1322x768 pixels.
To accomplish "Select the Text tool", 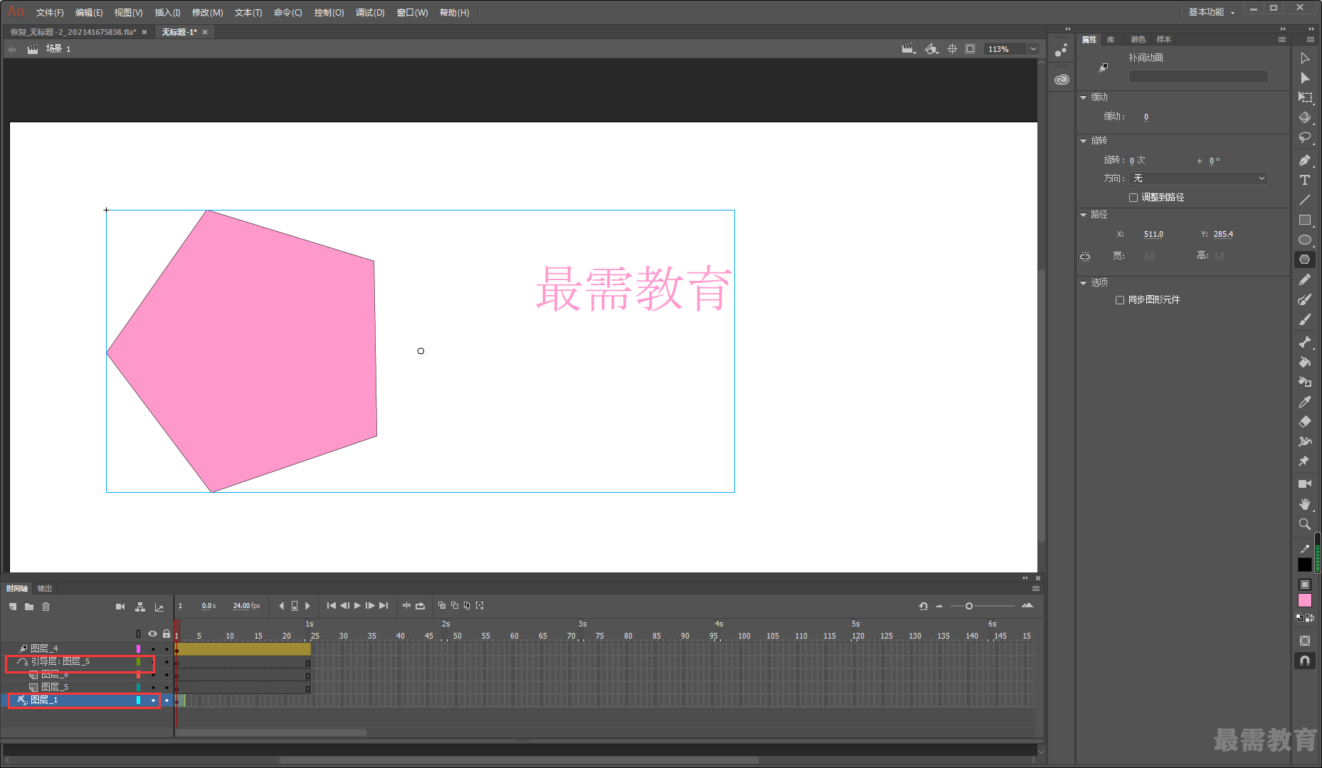I will click(1304, 180).
